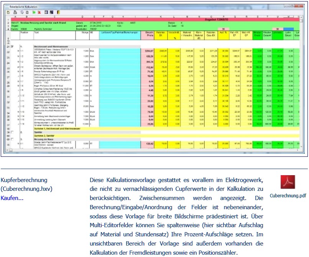
Task: Select the Einzel-Preis cell 78,09
Action: pos(148,112)
